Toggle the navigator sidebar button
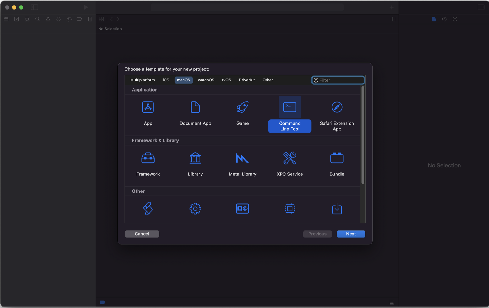 tap(35, 7)
